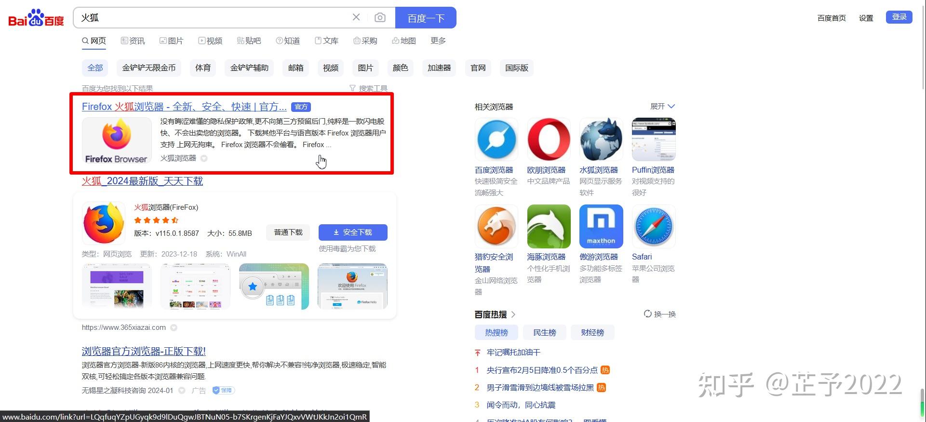
Task: Click the Baidu logo
Action: pyautogui.click(x=36, y=18)
